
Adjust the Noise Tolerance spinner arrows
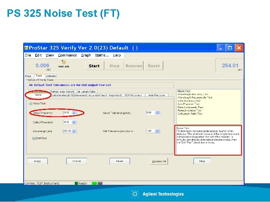(157, 113)
